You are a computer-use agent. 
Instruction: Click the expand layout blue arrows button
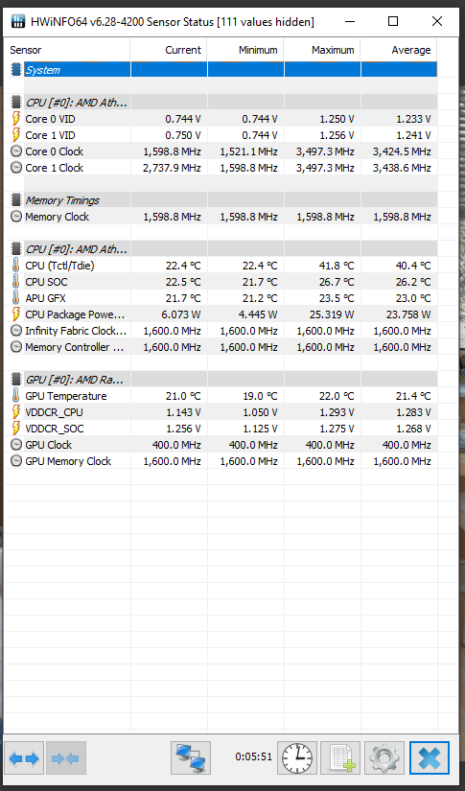click(x=24, y=757)
